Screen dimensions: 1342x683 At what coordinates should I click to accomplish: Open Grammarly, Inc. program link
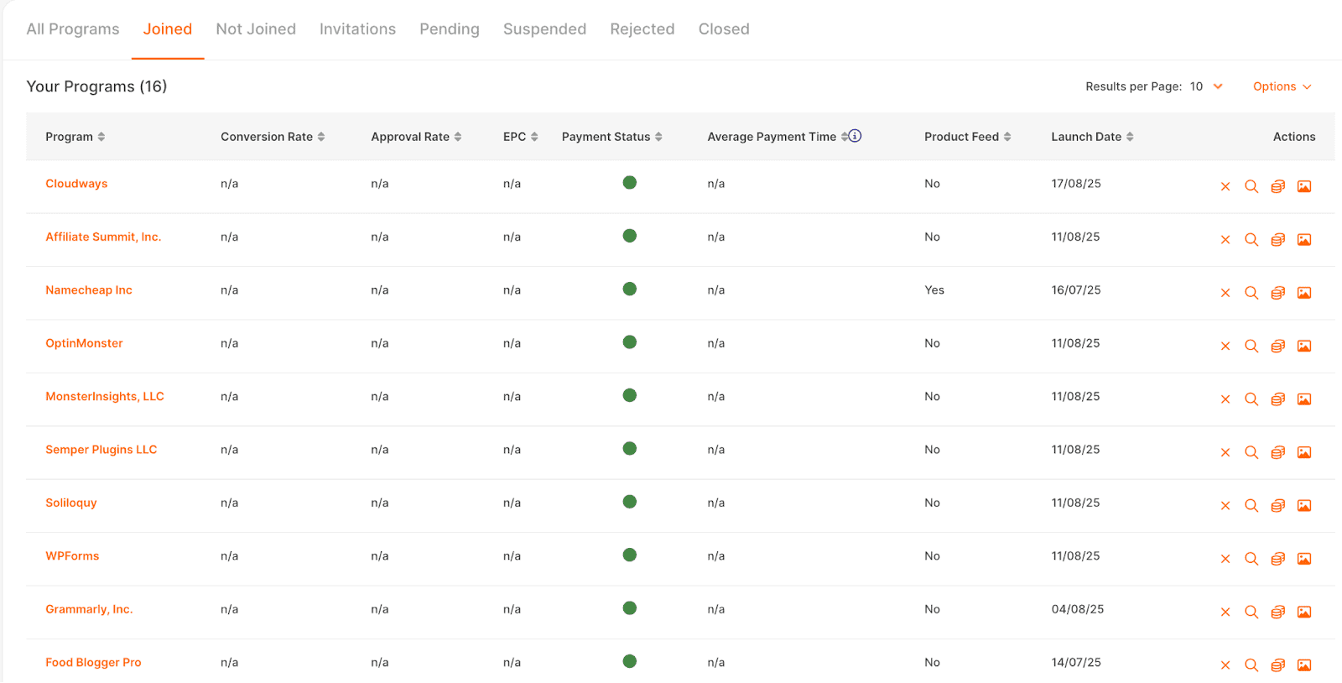pos(89,609)
